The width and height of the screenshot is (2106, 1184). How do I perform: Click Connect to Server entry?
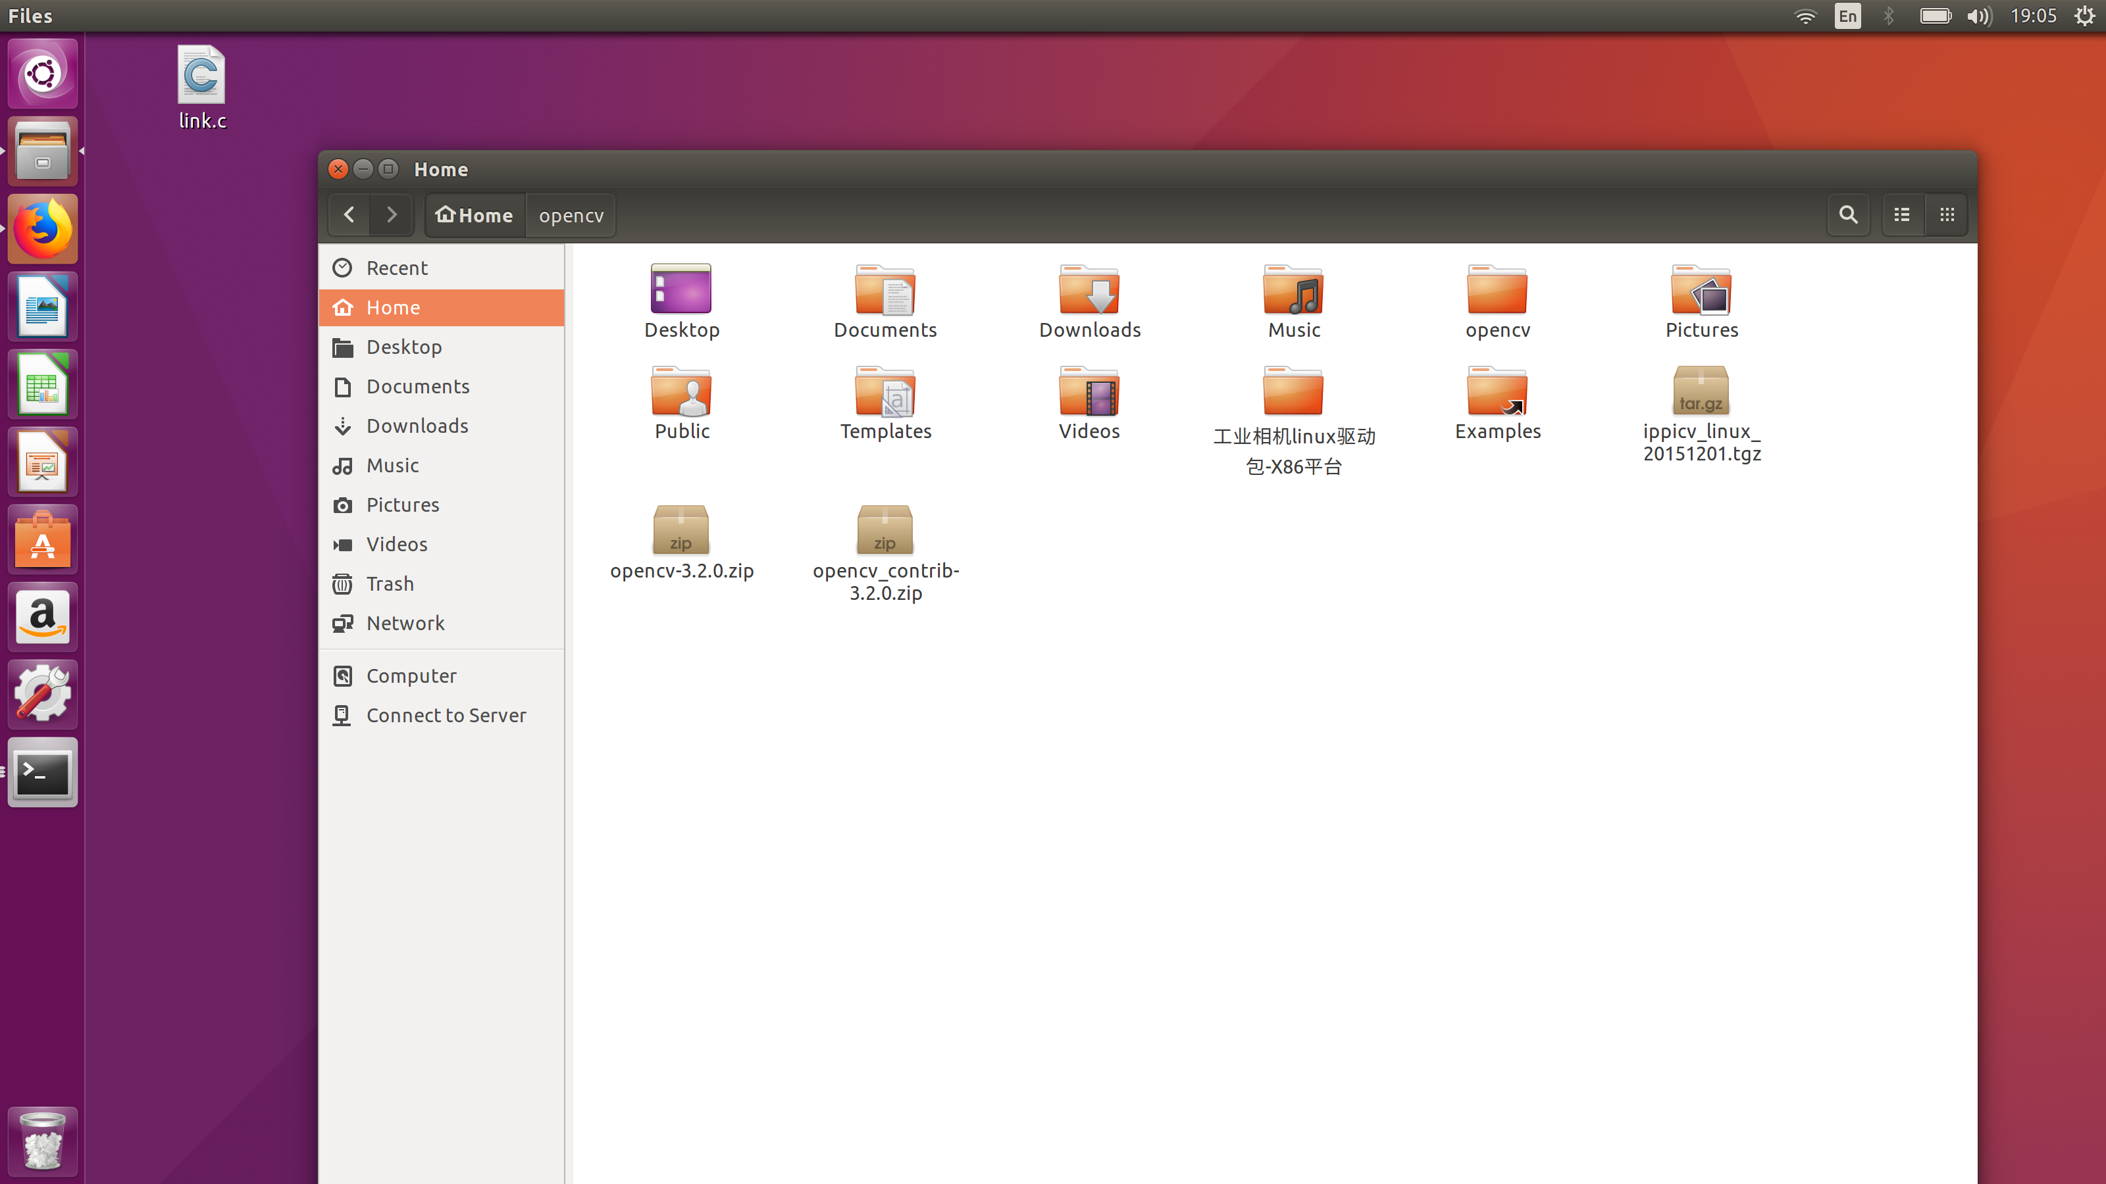446,715
